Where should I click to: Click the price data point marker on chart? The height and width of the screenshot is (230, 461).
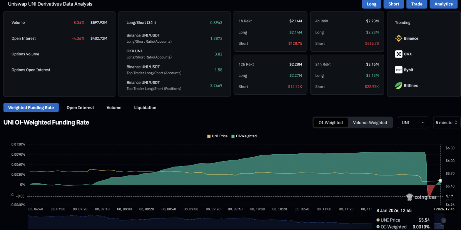point(440,180)
